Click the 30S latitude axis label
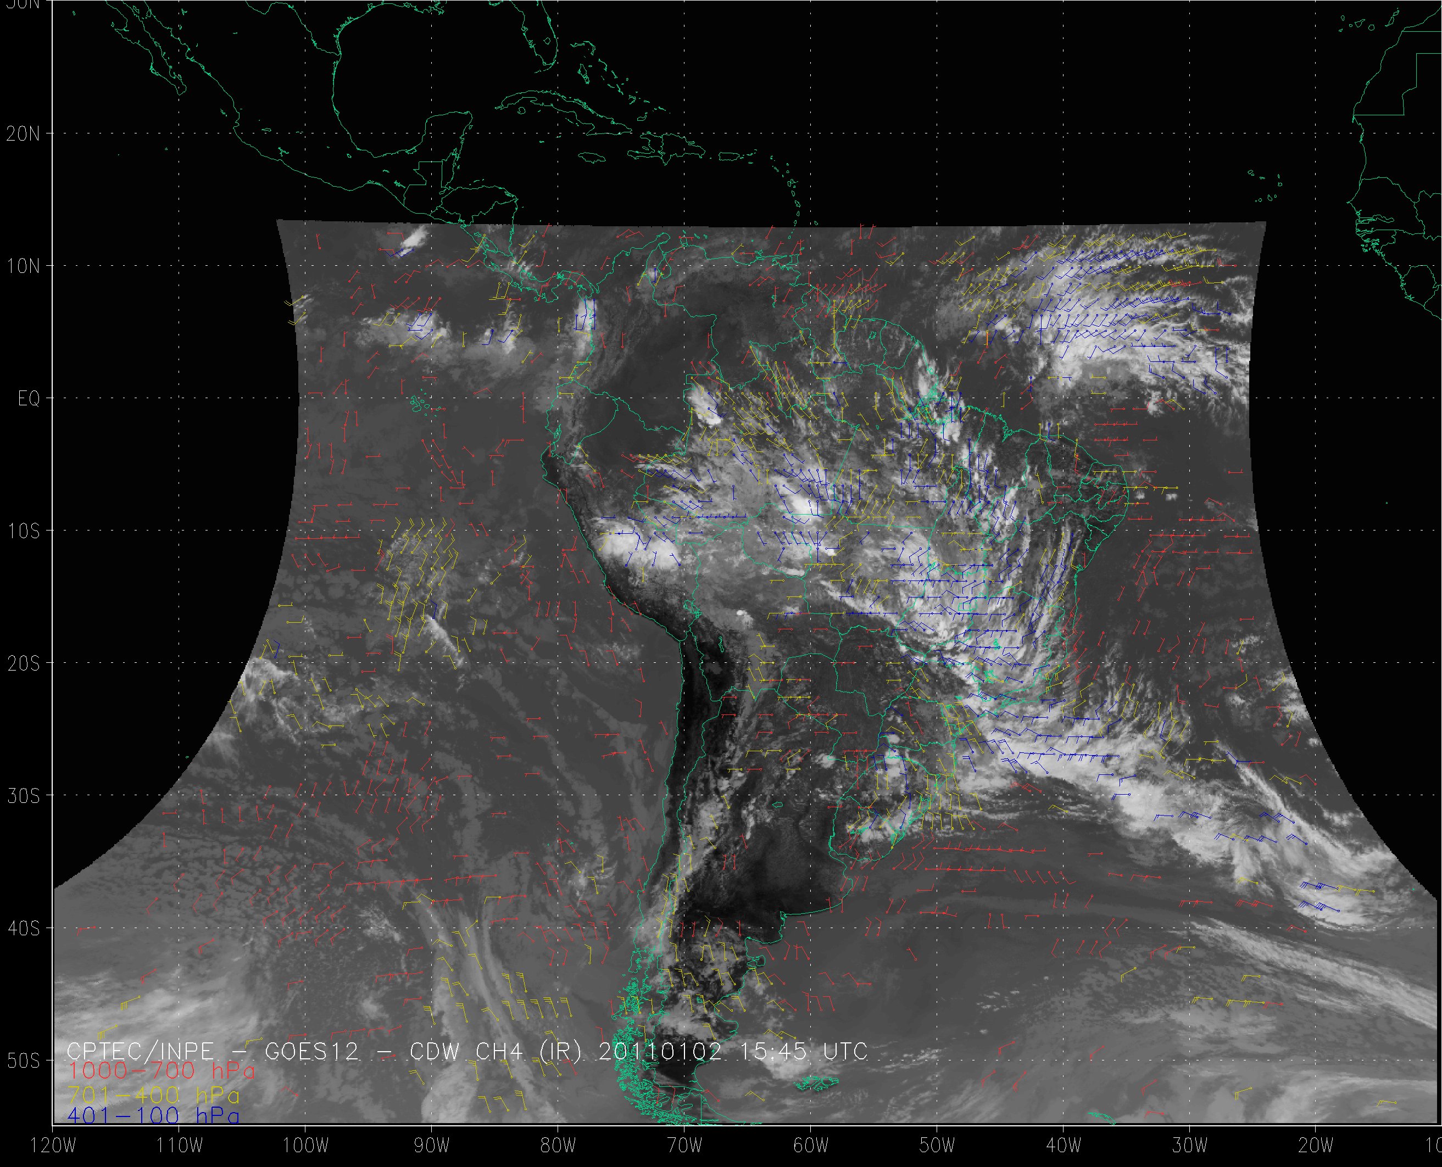Screen dimensions: 1442x1167 23,796
